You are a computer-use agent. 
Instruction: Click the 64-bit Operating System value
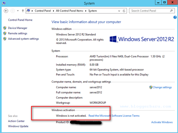point(117,70)
